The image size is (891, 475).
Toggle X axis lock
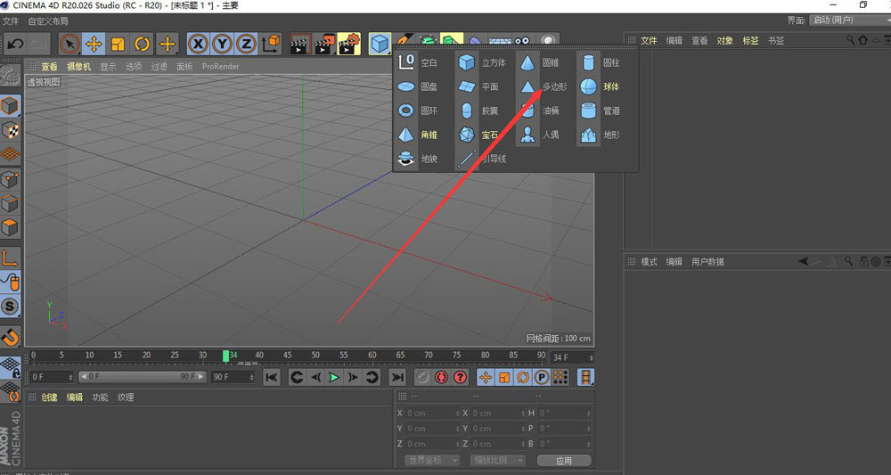pos(198,44)
